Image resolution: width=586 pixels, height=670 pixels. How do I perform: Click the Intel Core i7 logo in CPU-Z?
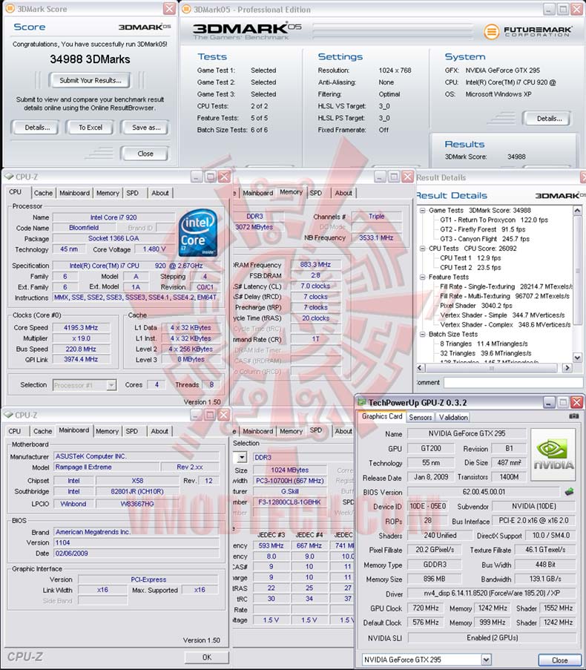click(x=197, y=232)
